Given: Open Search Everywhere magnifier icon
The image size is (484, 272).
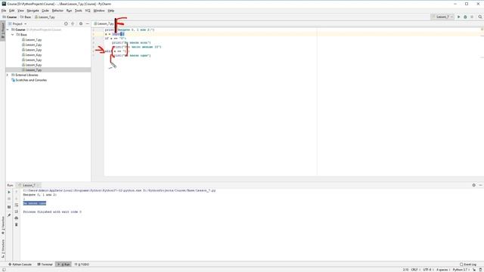Looking at the screenshot, I should tap(480, 17).
